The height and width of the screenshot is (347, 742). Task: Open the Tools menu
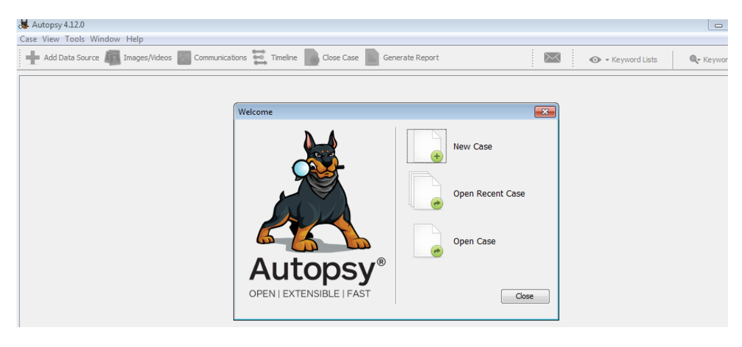click(x=75, y=40)
